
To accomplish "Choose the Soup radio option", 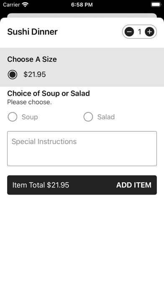I will [x=13, y=117].
